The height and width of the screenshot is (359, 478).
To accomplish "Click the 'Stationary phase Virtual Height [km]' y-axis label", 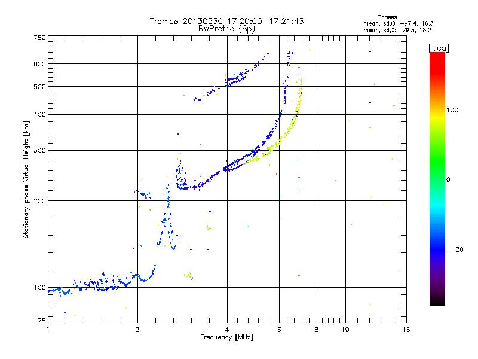I will (x=26, y=180).
